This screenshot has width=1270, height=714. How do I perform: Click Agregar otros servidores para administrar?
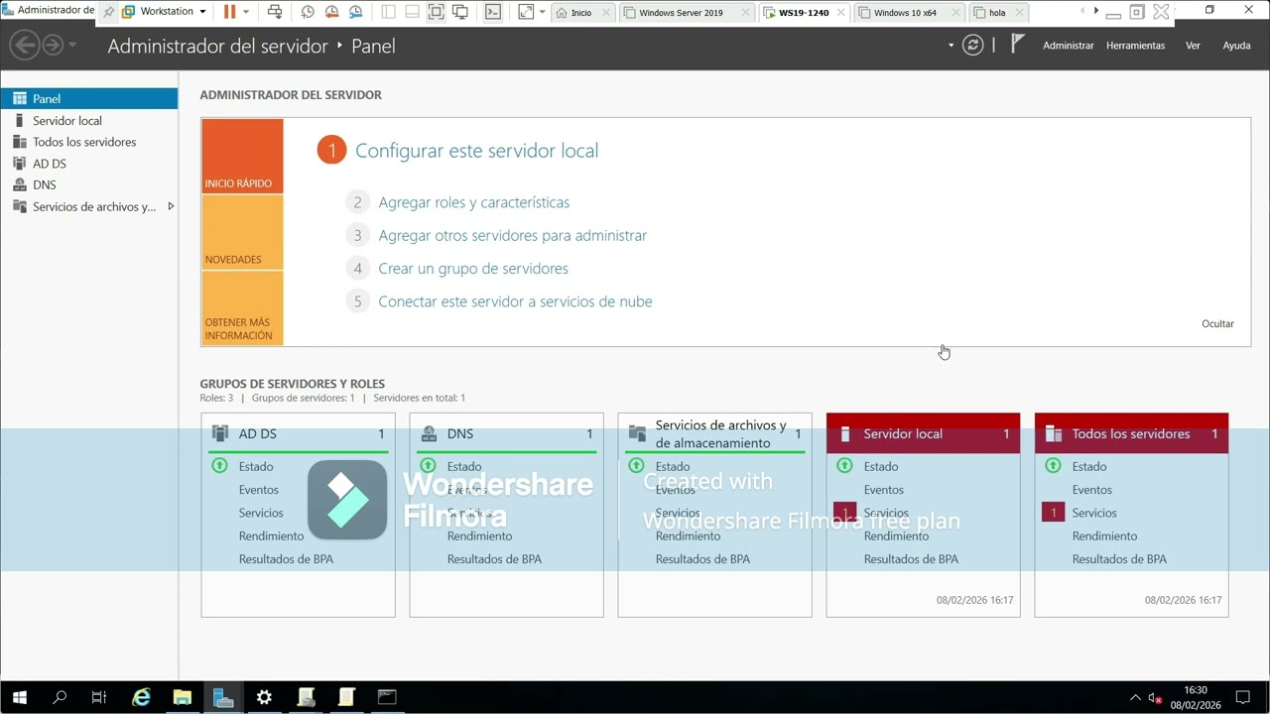[512, 235]
